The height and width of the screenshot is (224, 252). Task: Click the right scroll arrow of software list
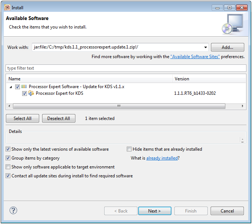point(242,106)
